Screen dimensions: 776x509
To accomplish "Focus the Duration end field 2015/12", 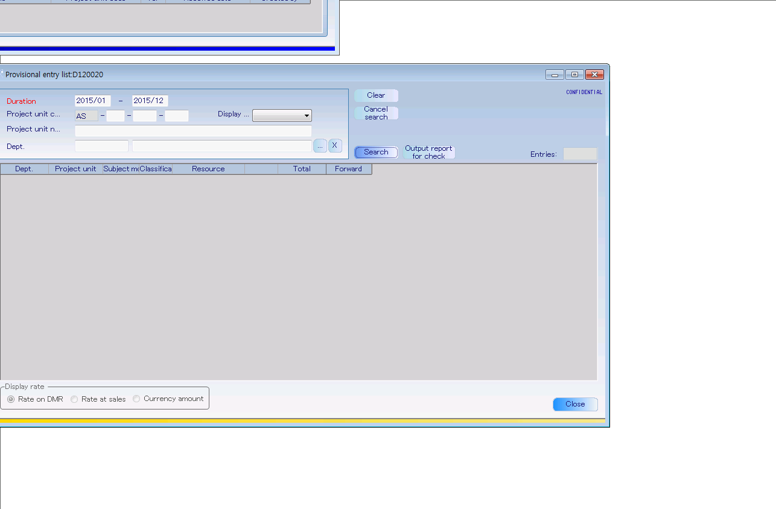I will [x=150, y=101].
